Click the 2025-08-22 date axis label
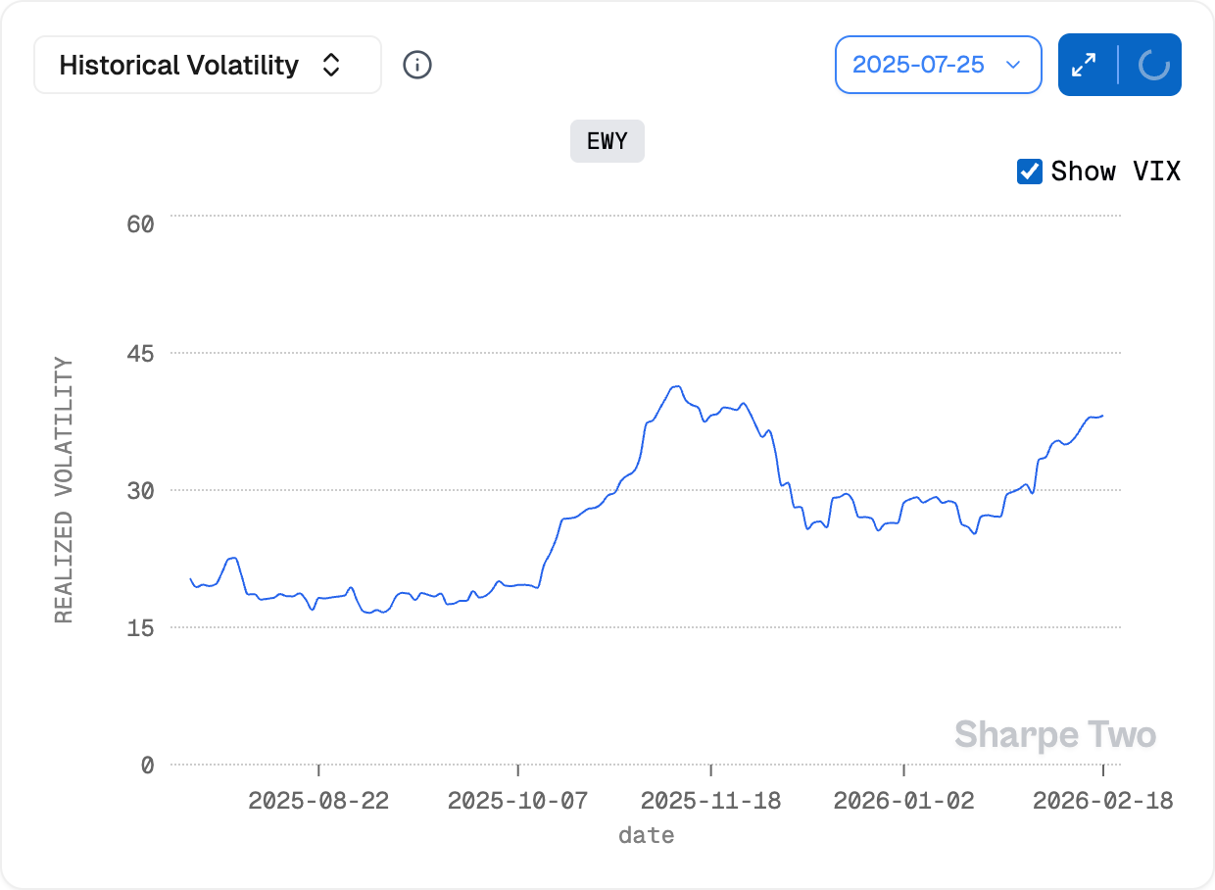Viewport: 1215px width, 890px height. click(x=318, y=801)
